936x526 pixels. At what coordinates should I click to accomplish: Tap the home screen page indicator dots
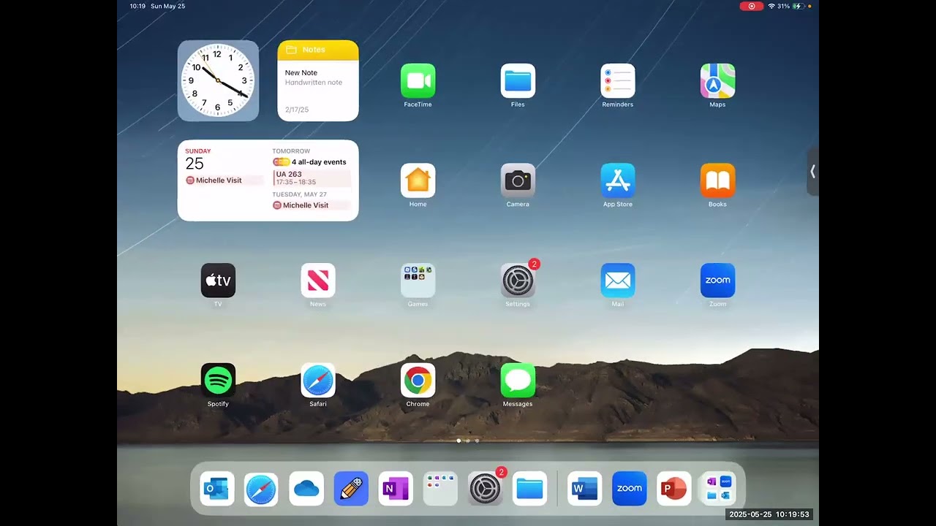468,441
